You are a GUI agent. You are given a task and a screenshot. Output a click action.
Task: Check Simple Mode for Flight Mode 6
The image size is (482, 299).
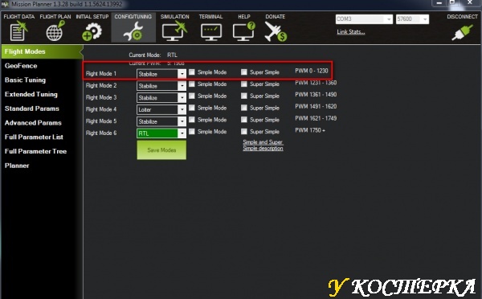(192, 132)
